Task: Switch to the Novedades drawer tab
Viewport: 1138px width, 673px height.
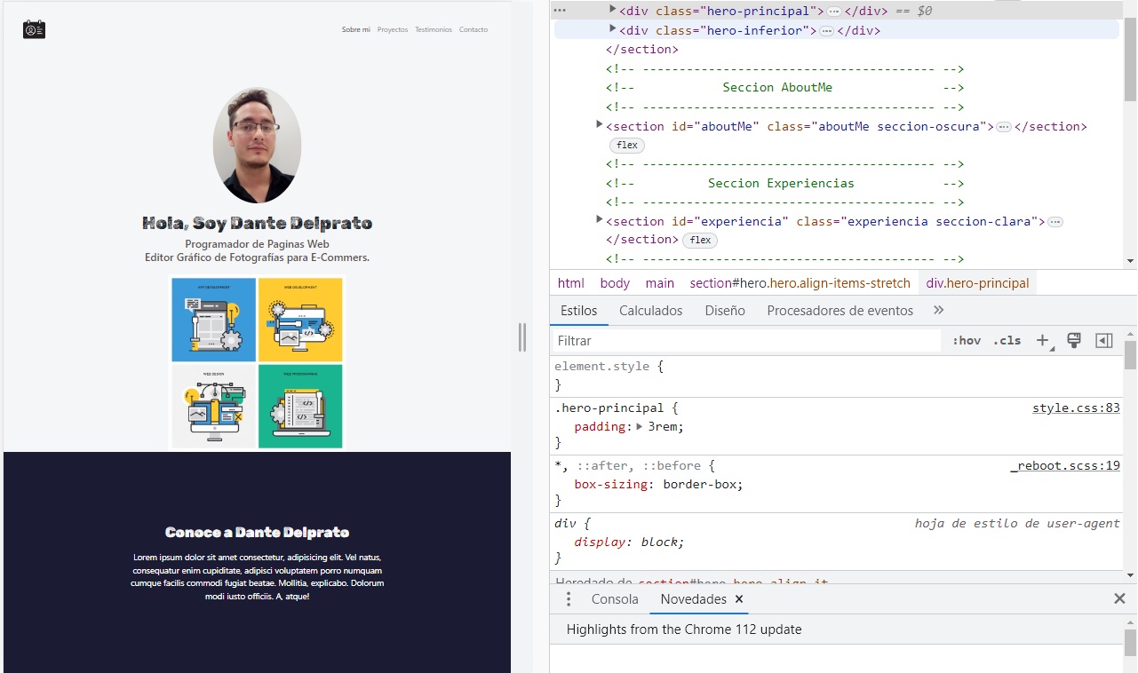Action: [693, 599]
